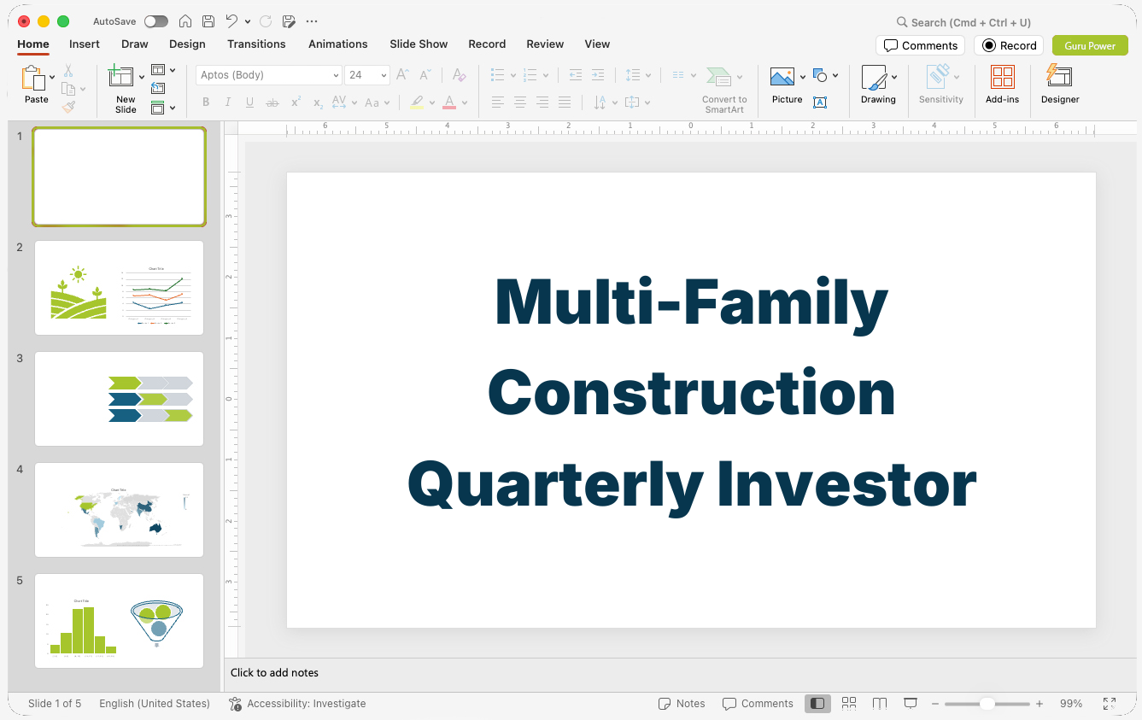Toggle Subscript formatting
1142x720 pixels.
pyautogui.click(x=318, y=102)
